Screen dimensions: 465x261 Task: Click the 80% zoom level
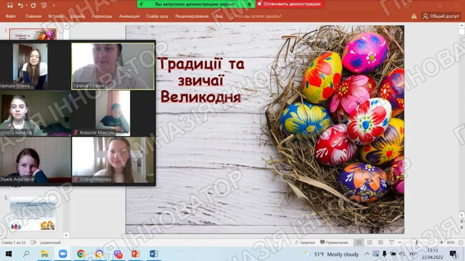[451, 242]
